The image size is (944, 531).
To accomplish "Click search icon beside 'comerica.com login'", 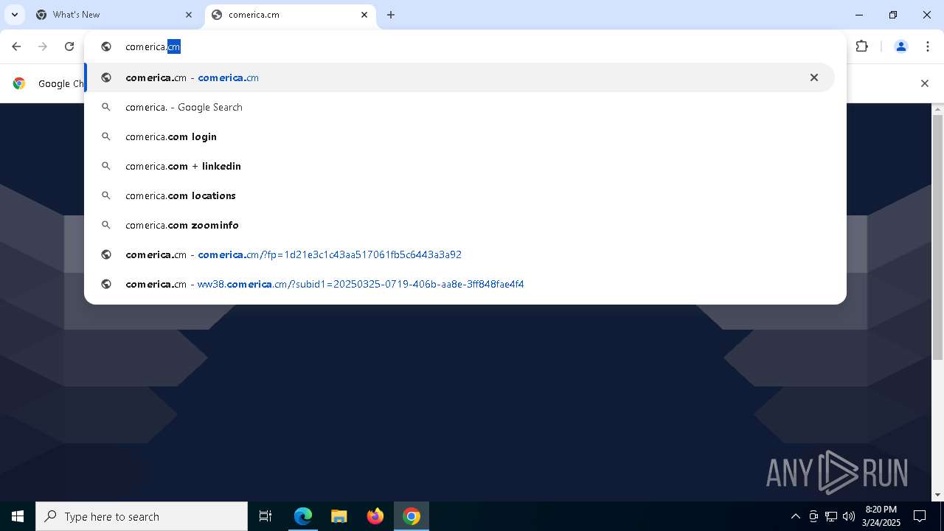I will 106,136.
